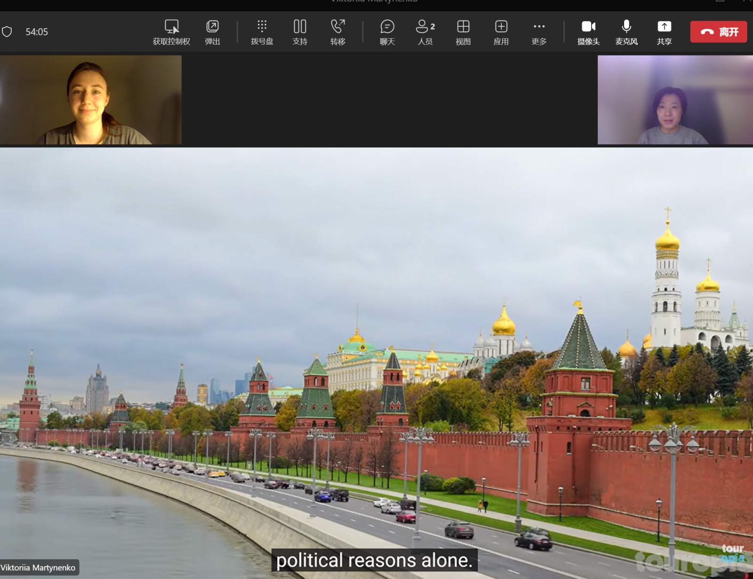This screenshot has height=579, width=753.
Task: Expand the More (更多) options menu
Action: pos(539,27)
